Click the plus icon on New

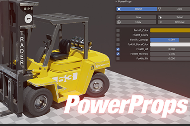[119, 17]
